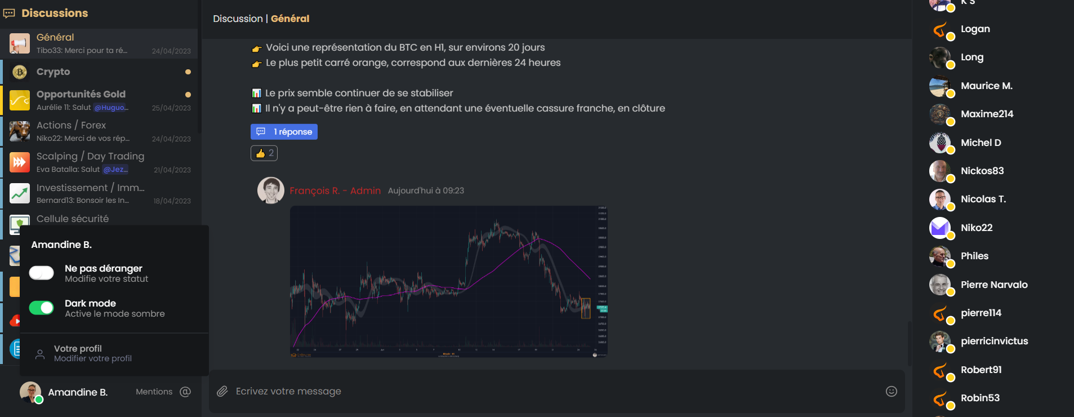Toggle the Ne pas déranger switch
Screen dimensions: 1074x417
click(42, 273)
